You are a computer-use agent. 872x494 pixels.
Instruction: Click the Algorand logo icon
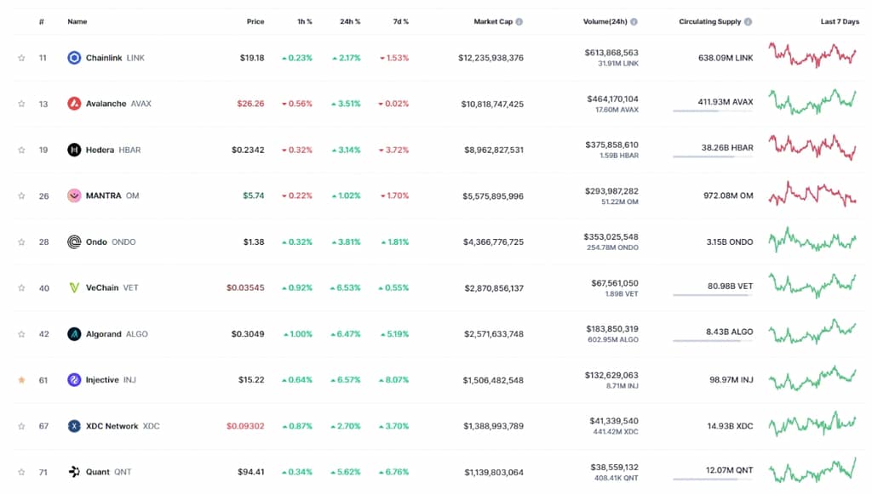74,334
